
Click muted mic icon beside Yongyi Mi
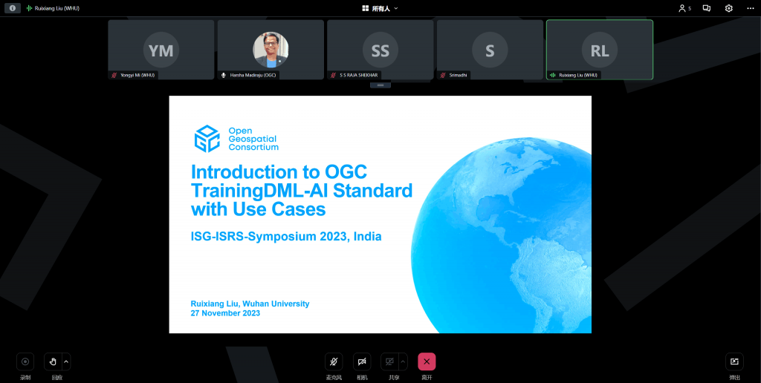coord(114,75)
